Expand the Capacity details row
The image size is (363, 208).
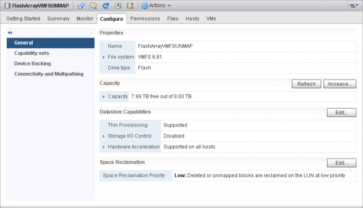tap(103, 97)
